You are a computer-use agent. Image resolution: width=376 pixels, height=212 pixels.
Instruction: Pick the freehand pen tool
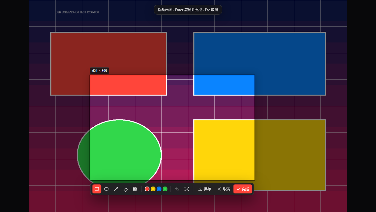[125, 189]
